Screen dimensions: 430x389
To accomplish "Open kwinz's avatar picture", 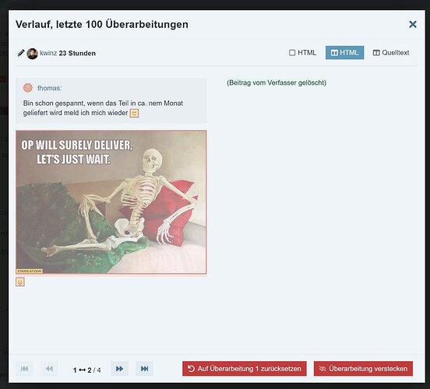I will tap(33, 54).
